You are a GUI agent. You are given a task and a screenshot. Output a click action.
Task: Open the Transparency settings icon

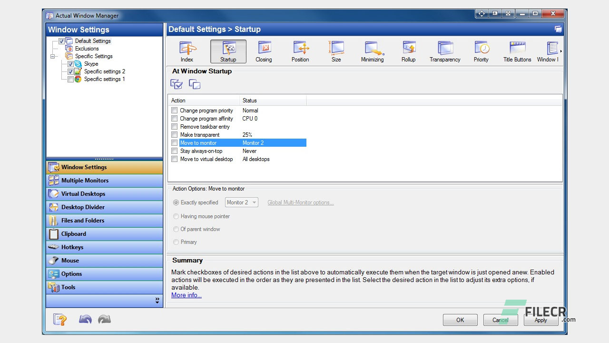click(445, 51)
